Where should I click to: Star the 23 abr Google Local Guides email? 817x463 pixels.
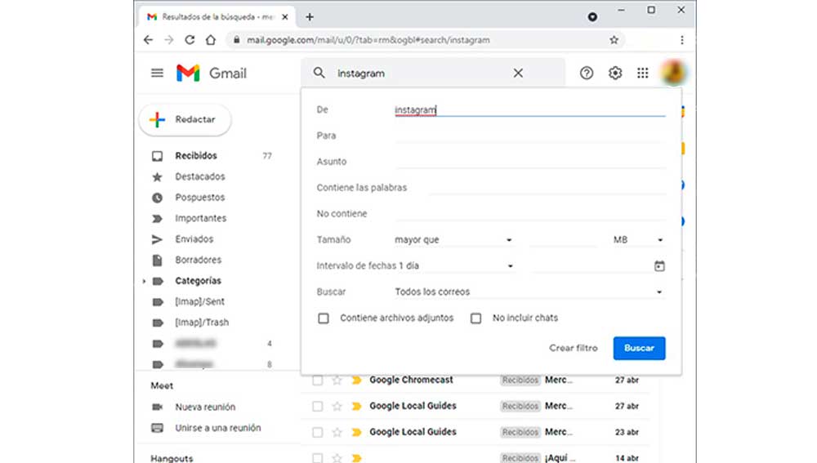337,432
